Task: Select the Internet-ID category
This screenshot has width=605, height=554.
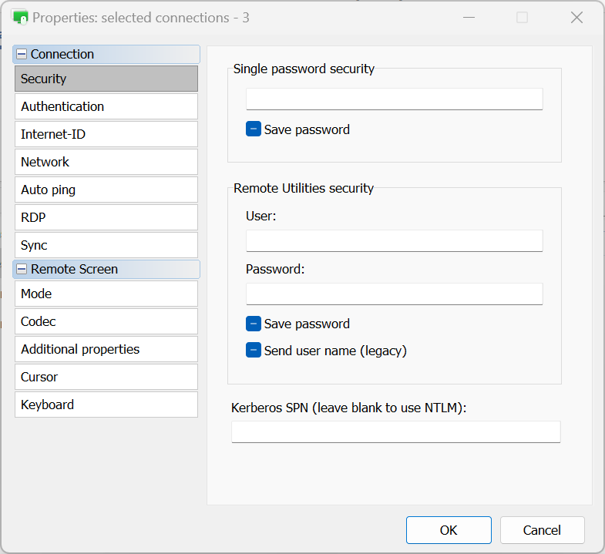Action: coord(106,134)
